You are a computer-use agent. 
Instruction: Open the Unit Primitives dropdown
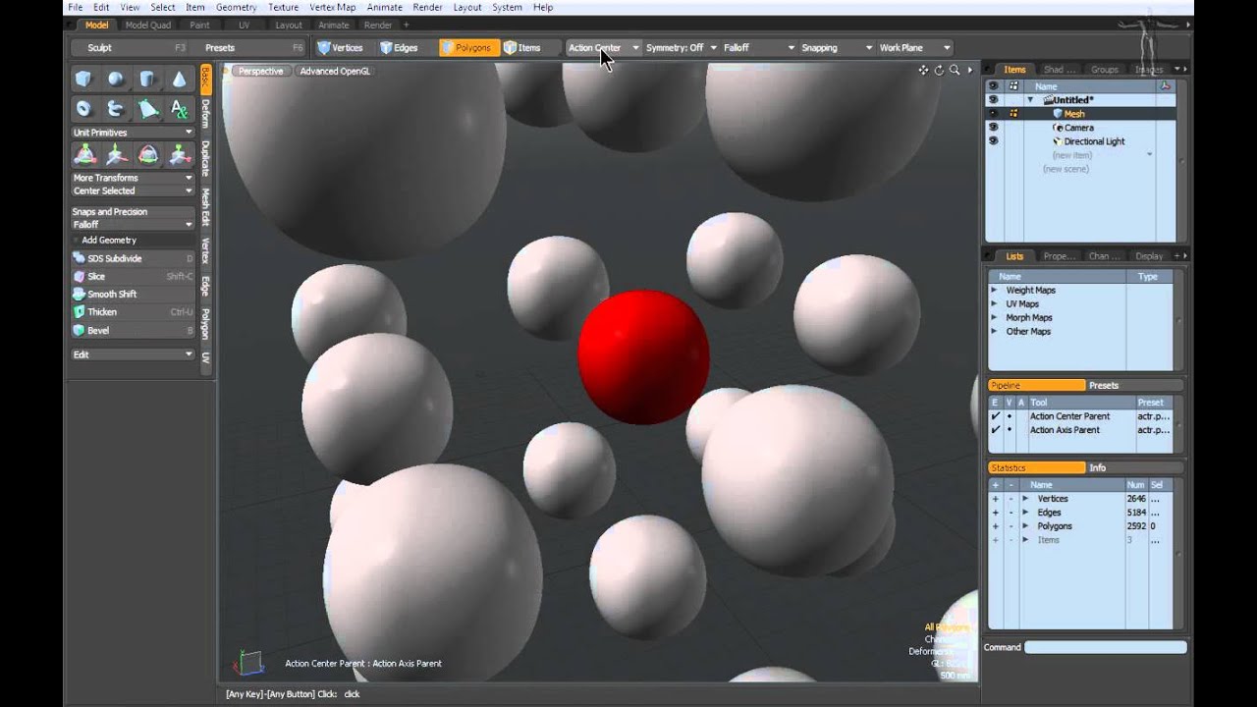point(133,132)
